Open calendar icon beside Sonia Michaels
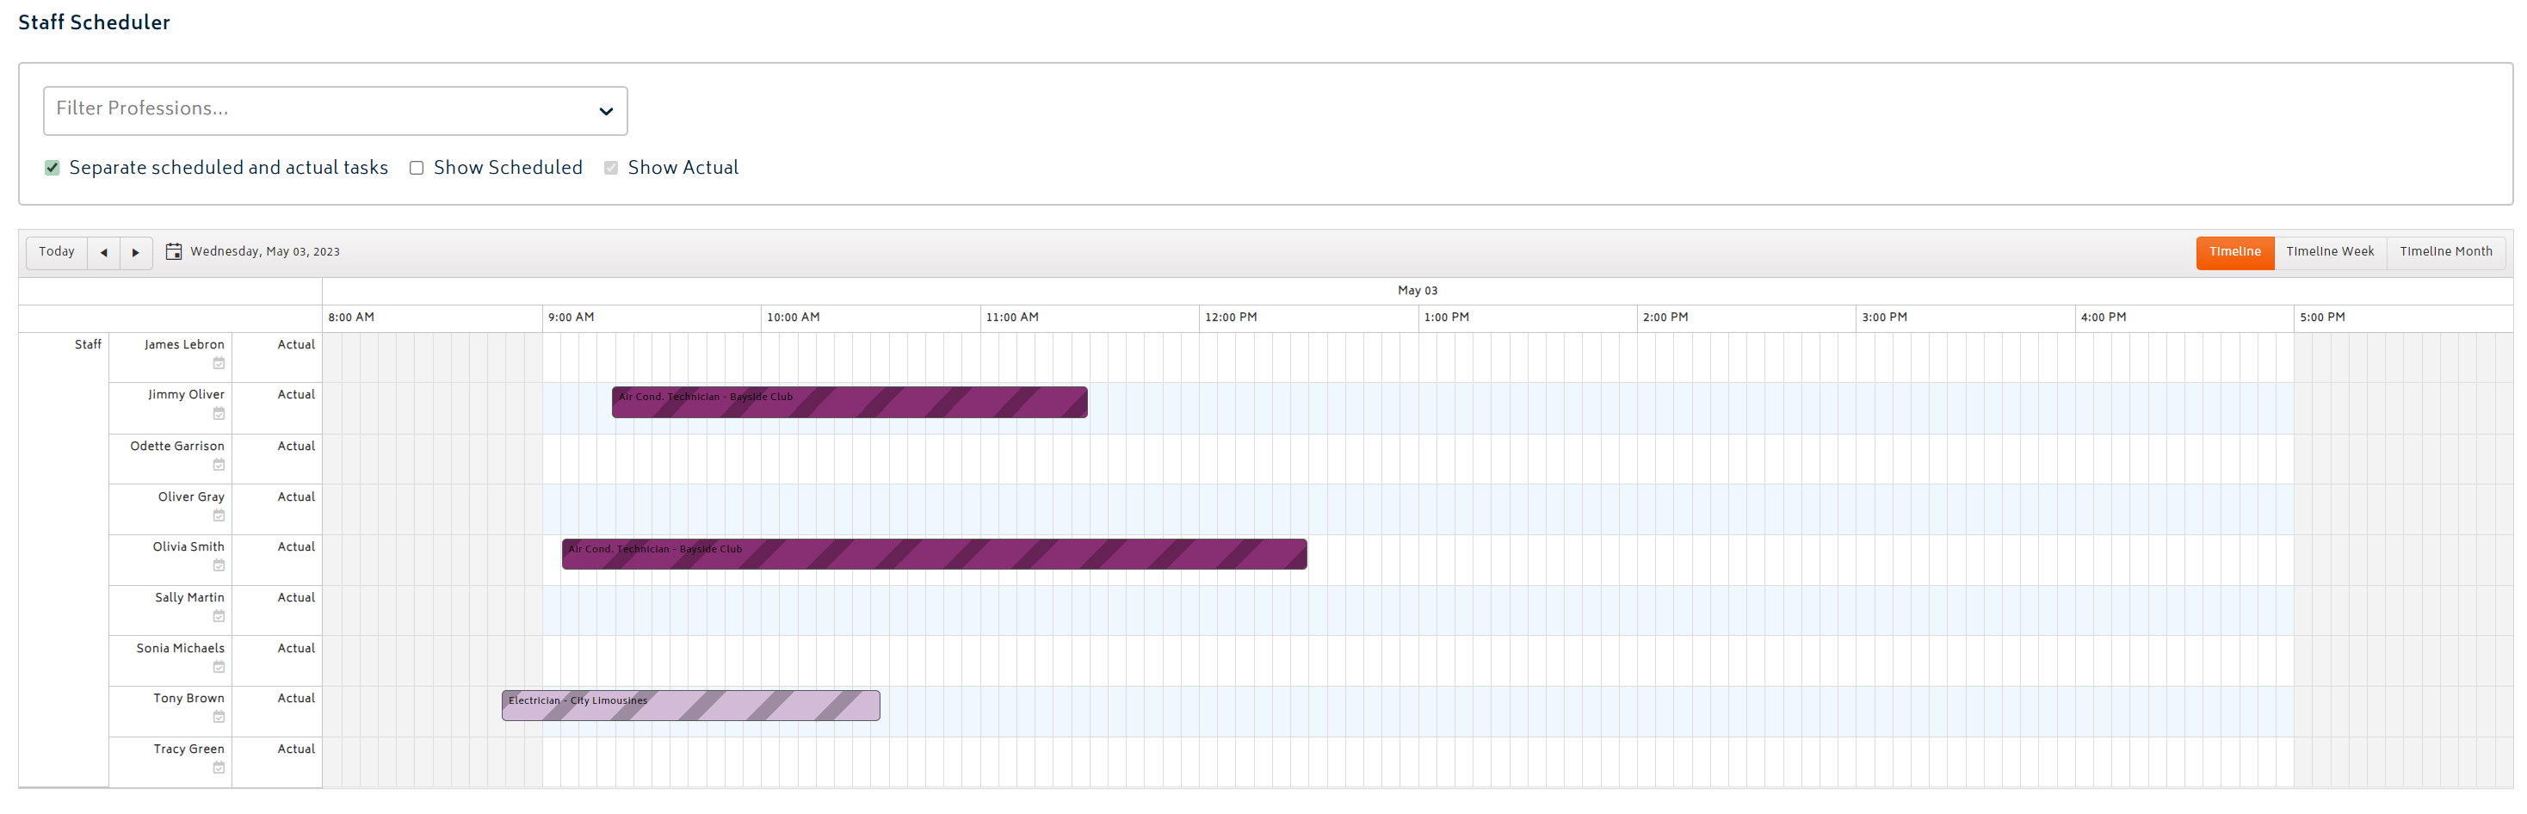Viewport: 2527px width, 814px height. pyautogui.click(x=219, y=668)
